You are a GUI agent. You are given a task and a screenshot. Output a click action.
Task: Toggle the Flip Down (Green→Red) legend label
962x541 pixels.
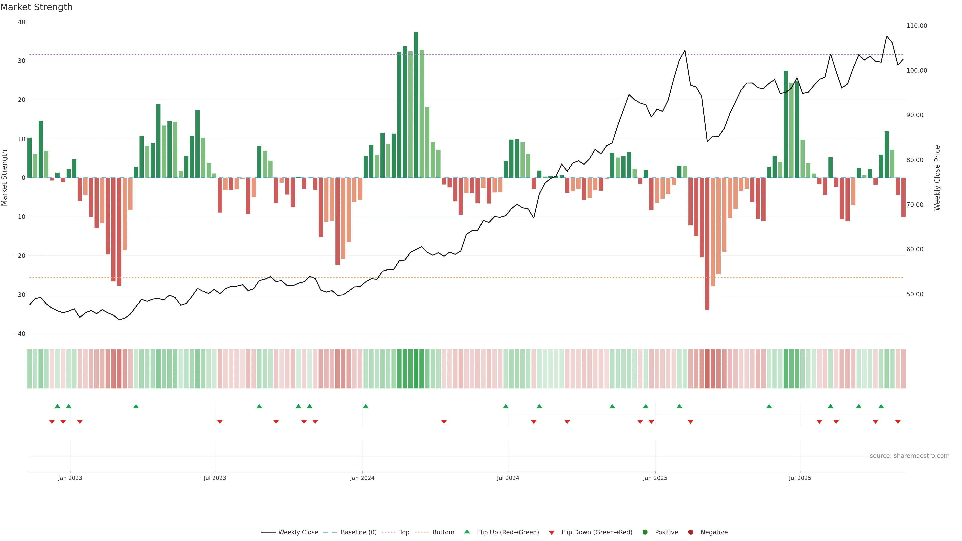(597, 532)
